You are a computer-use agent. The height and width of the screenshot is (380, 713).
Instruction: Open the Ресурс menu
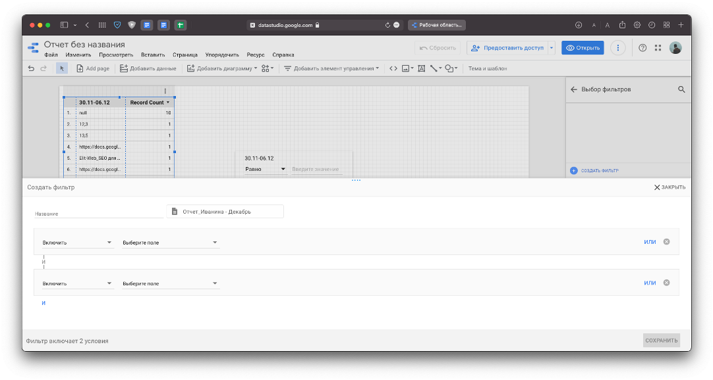click(256, 55)
